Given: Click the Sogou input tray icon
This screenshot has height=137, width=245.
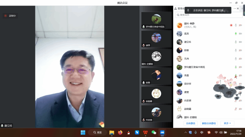Looking at the screenshot, I should [x=209, y=132].
